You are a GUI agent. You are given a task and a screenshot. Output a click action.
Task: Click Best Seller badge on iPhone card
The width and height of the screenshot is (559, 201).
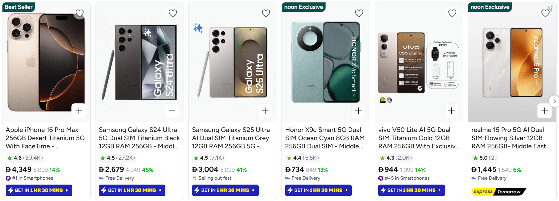[19, 7]
